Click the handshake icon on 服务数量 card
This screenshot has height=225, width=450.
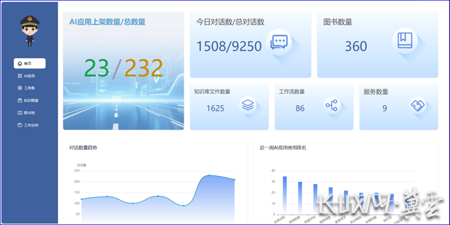pos(417,106)
